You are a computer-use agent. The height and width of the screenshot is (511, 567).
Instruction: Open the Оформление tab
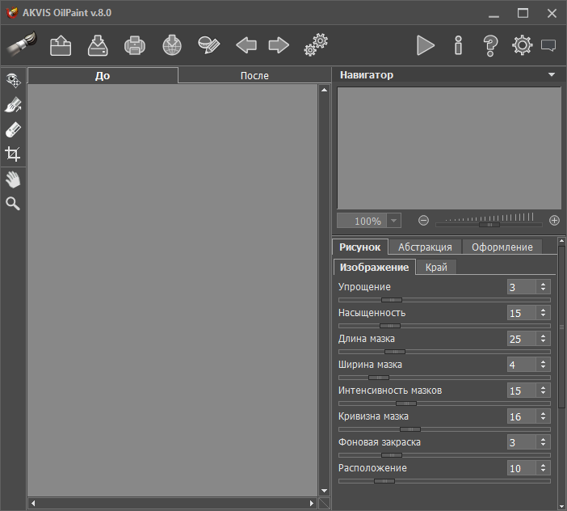pyautogui.click(x=502, y=247)
